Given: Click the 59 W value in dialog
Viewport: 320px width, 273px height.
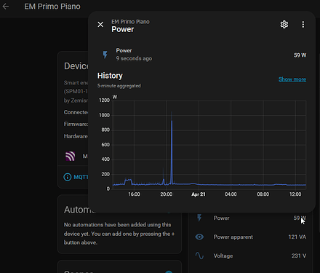Looking at the screenshot, I should point(300,55).
